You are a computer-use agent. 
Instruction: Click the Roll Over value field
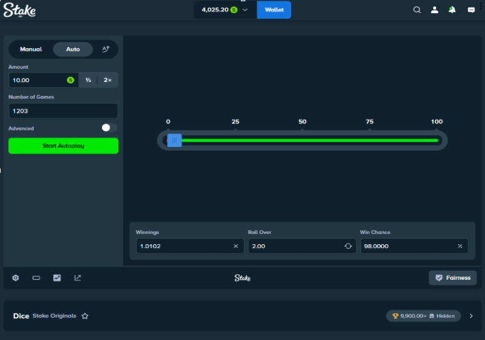(x=302, y=246)
